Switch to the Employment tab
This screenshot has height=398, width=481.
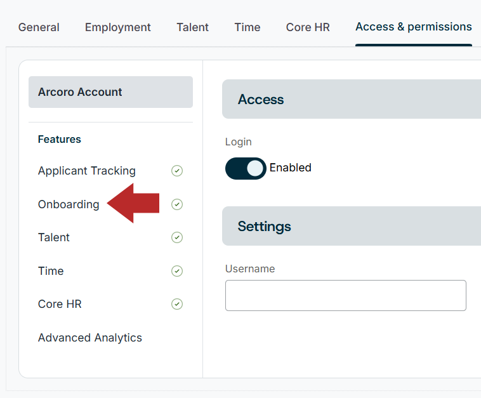(x=118, y=27)
